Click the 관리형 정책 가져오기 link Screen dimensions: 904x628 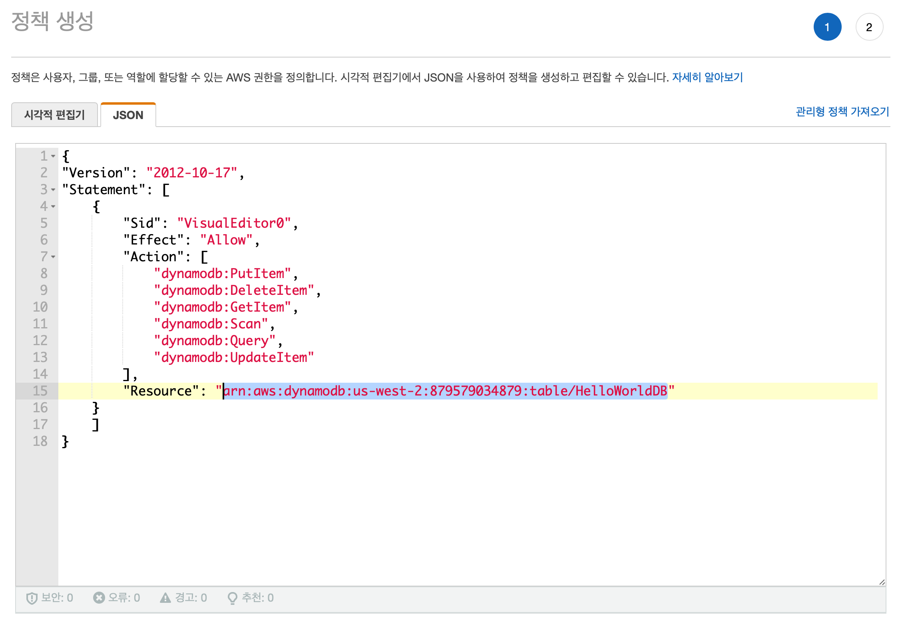click(x=842, y=111)
